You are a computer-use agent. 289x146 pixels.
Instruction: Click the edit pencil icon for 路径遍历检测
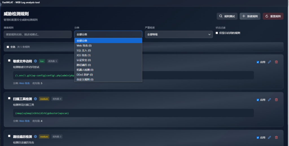pos(269,137)
